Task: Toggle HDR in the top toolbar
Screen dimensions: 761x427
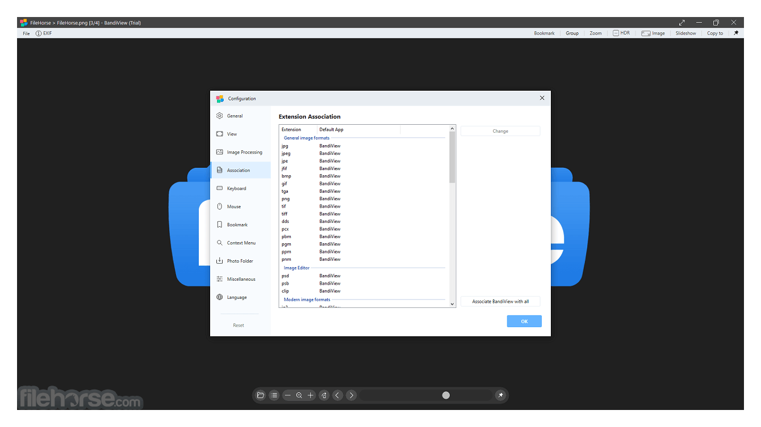Action: point(621,33)
